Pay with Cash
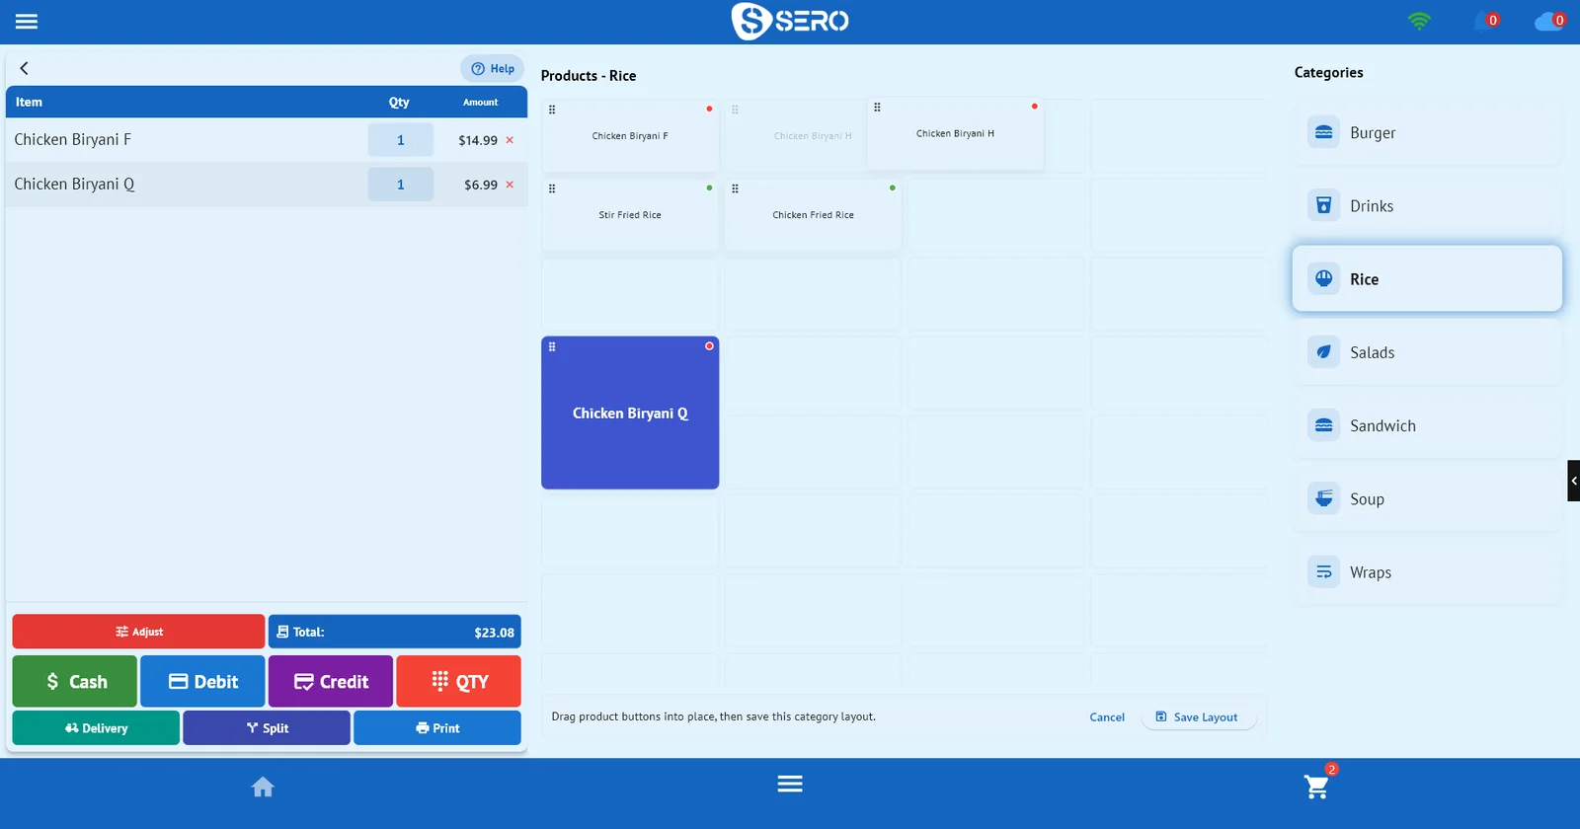This screenshot has height=829, width=1580. click(x=75, y=681)
